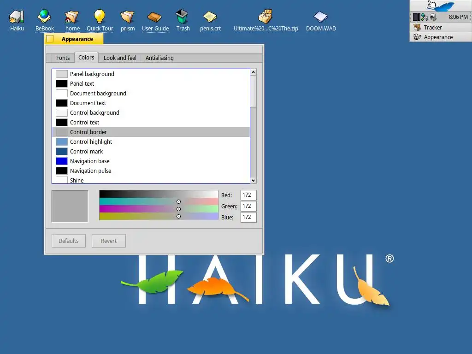Viewport: 472px width, 354px height.
Task: Click the Green value field
Action: point(248,206)
